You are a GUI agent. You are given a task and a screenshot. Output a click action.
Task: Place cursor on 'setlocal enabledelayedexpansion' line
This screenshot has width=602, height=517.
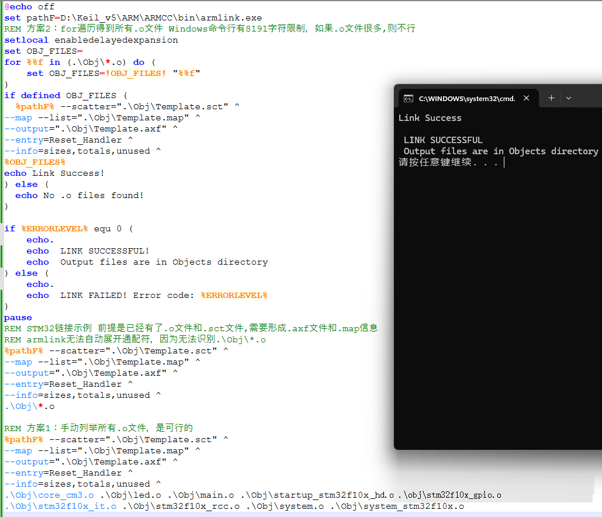pos(91,40)
